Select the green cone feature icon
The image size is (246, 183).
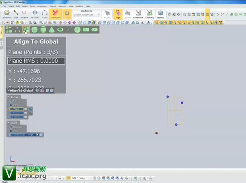click(x=52, y=30)
